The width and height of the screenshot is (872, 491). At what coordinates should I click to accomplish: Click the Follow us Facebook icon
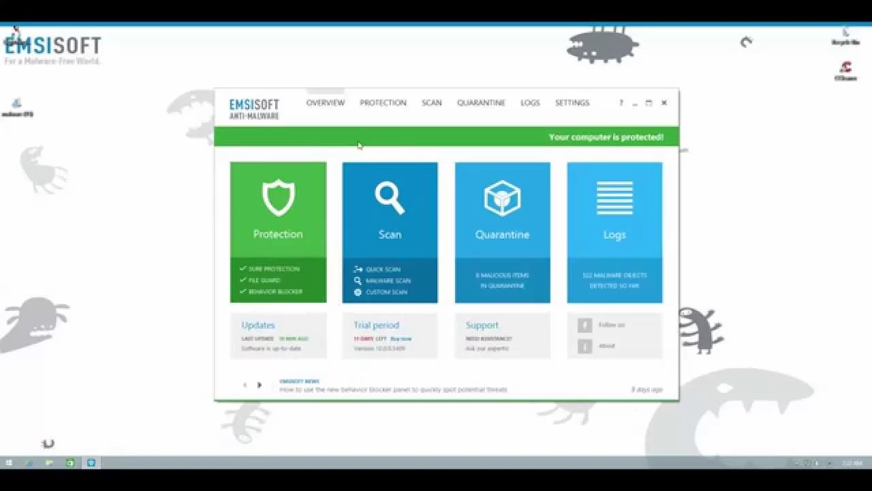point(585,325)
